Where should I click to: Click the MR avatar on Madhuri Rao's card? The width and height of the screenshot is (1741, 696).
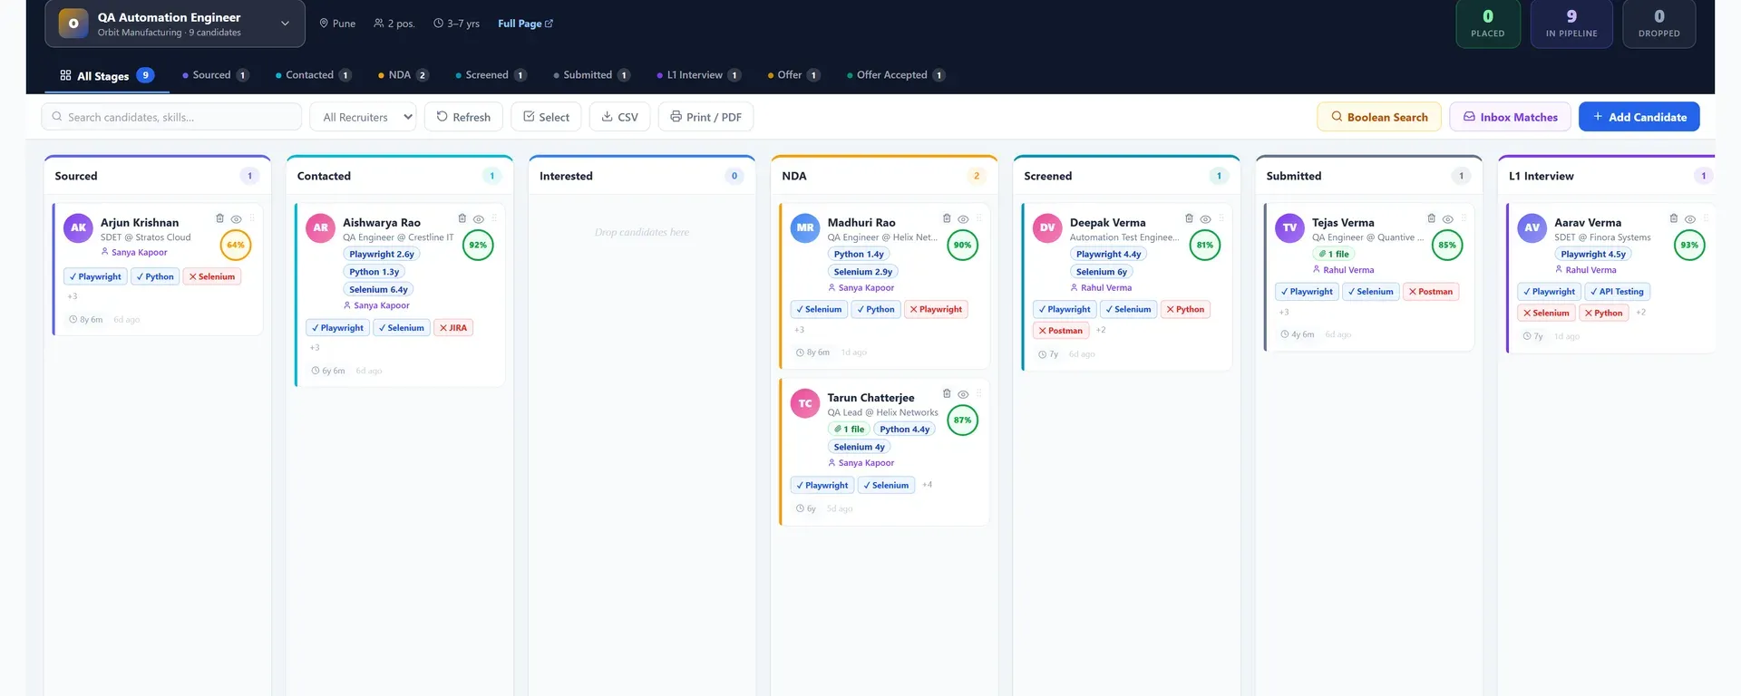click(x=805, y=227)
